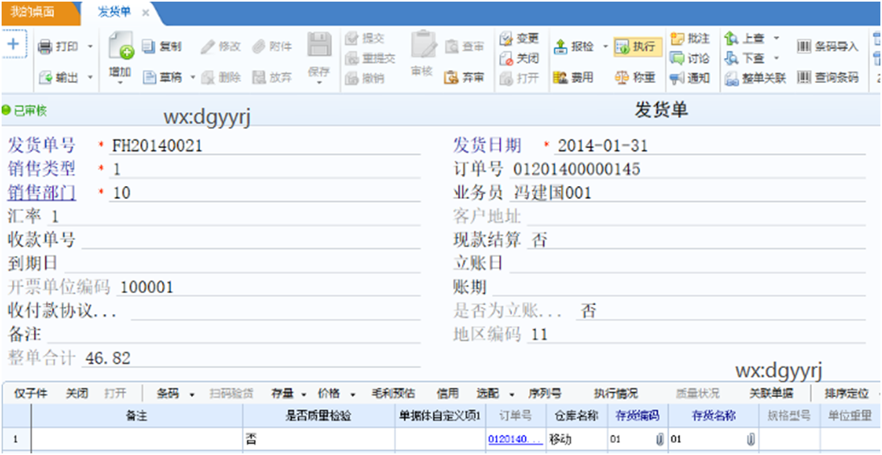The height and width of the screenshot is (455, 882).
Task: Expand the 输出 dropdown arrow
Action: 90,78
